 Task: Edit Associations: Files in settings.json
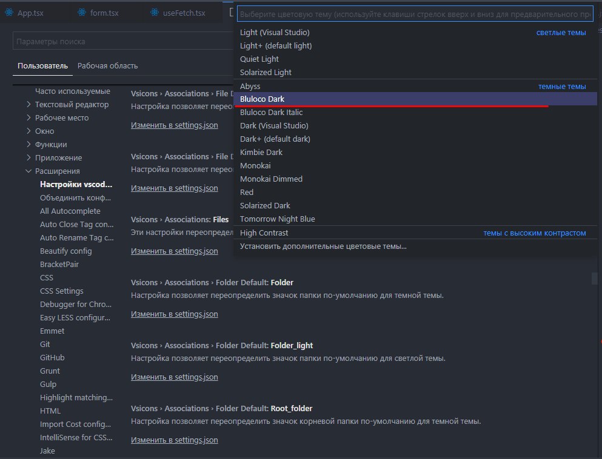[175, 251]
